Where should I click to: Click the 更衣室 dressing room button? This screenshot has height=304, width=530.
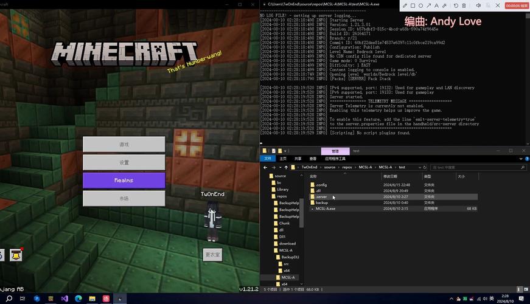(212, 255)
